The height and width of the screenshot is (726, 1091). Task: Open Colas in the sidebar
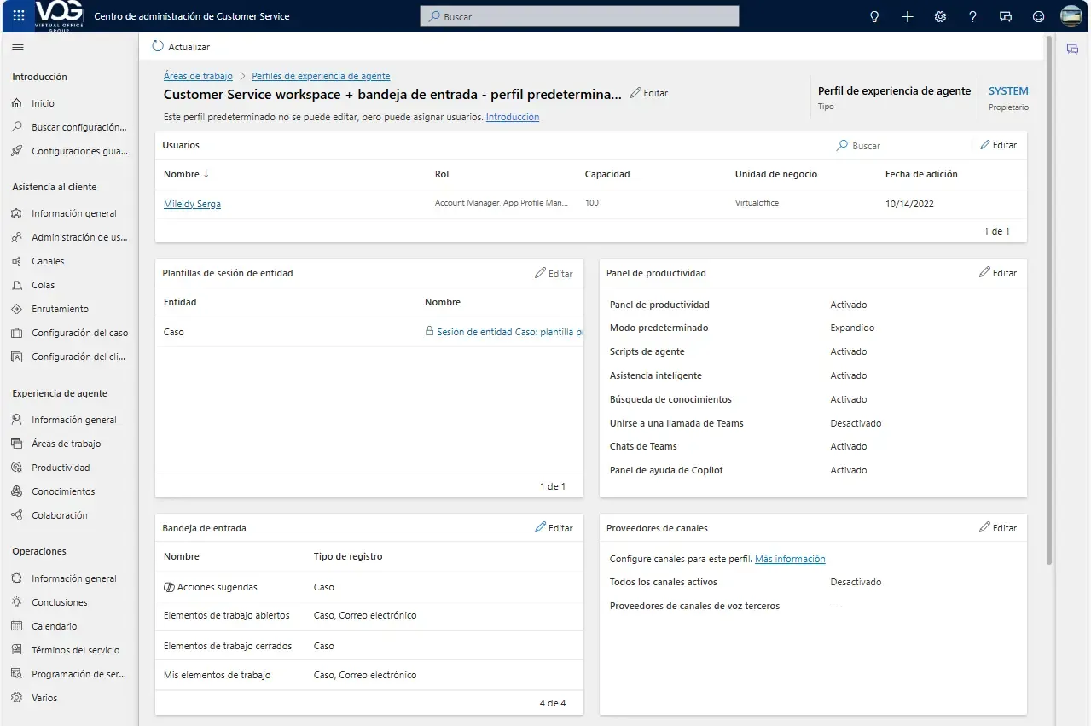(43, 285)
